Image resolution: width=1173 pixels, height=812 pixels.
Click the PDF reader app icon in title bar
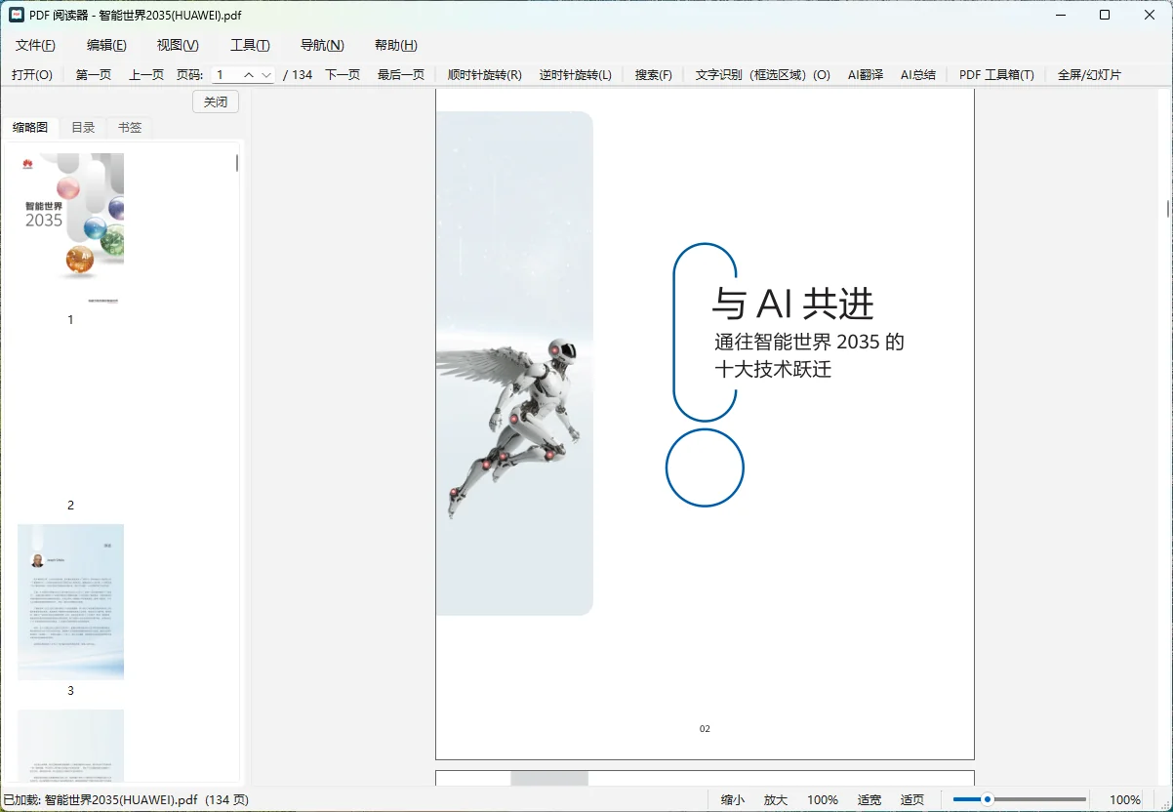pyautogui.click(x=17, y=15)
